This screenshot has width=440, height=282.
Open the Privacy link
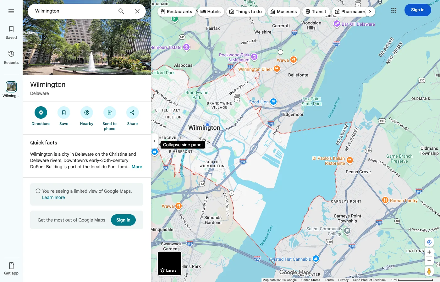(343, 280)
